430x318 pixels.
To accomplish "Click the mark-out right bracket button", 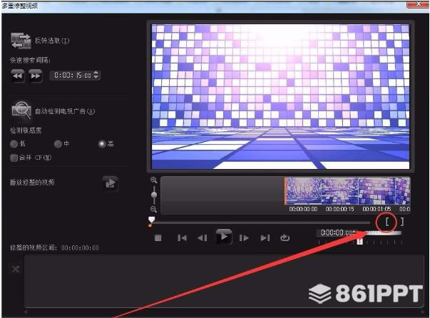I will pos(401,222).
